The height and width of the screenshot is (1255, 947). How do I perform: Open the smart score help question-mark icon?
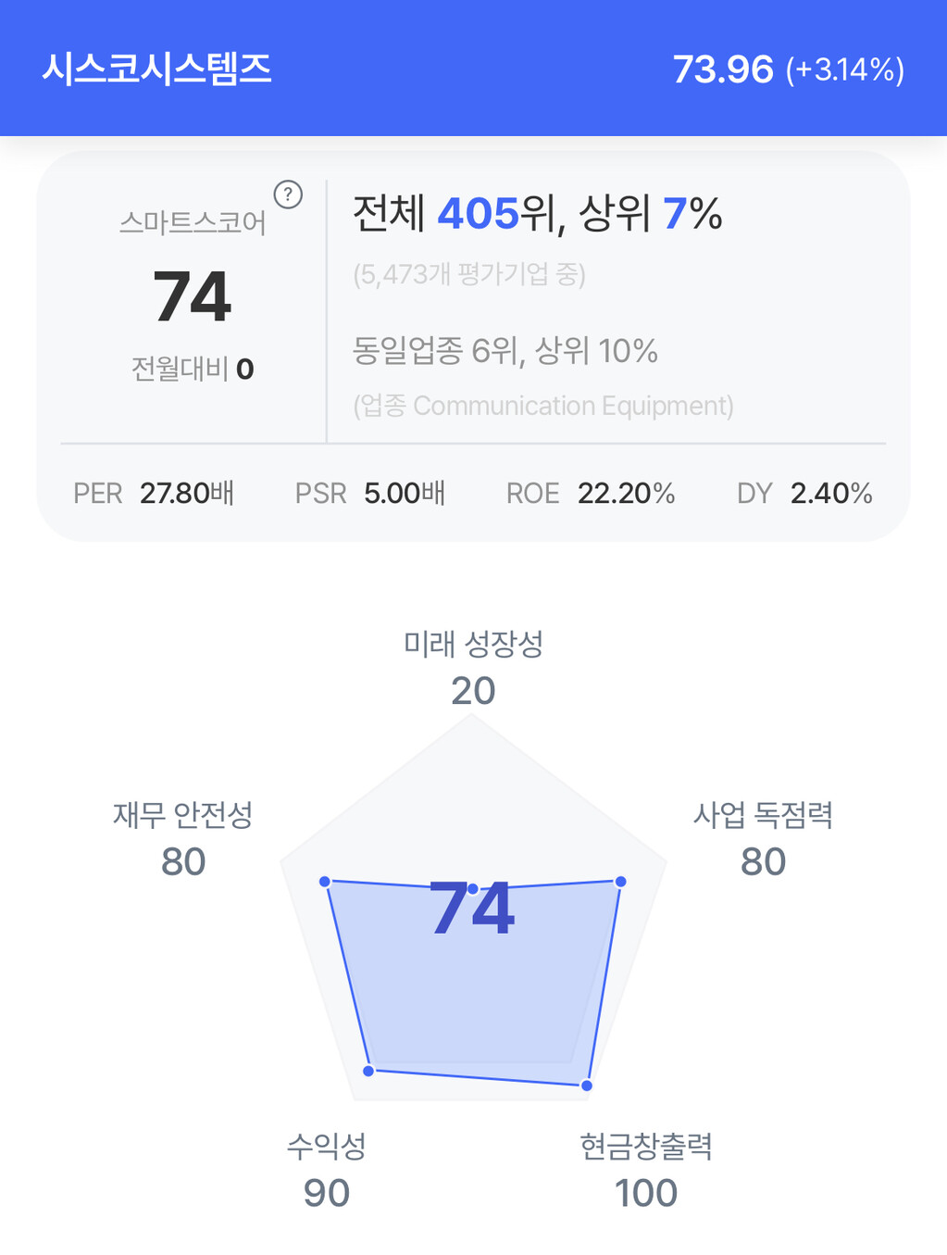point(288,195)
